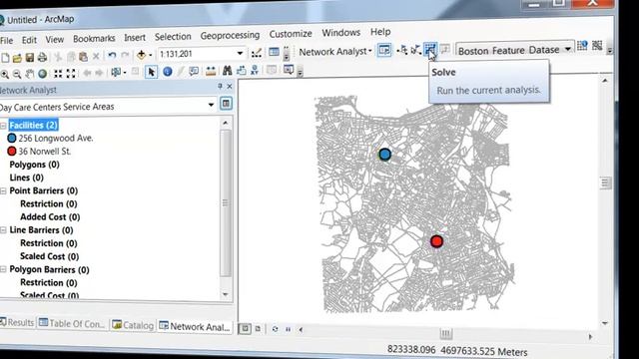This screenshot has width=639, height=359.
Task: Select the Zoom In tool
Action: 4,74
